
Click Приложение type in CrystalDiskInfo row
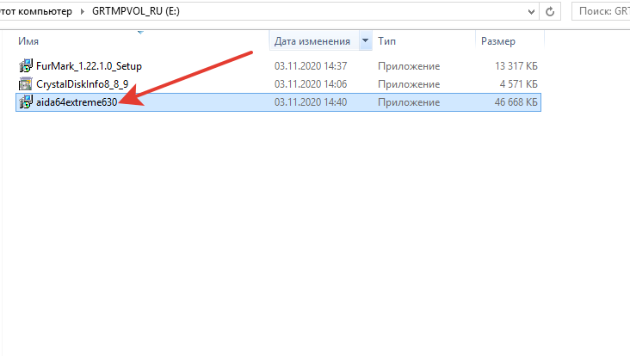[409, 84]
